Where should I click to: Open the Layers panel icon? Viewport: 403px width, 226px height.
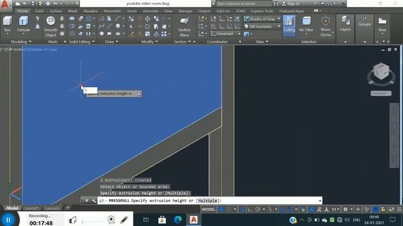[x=345, y=20]
